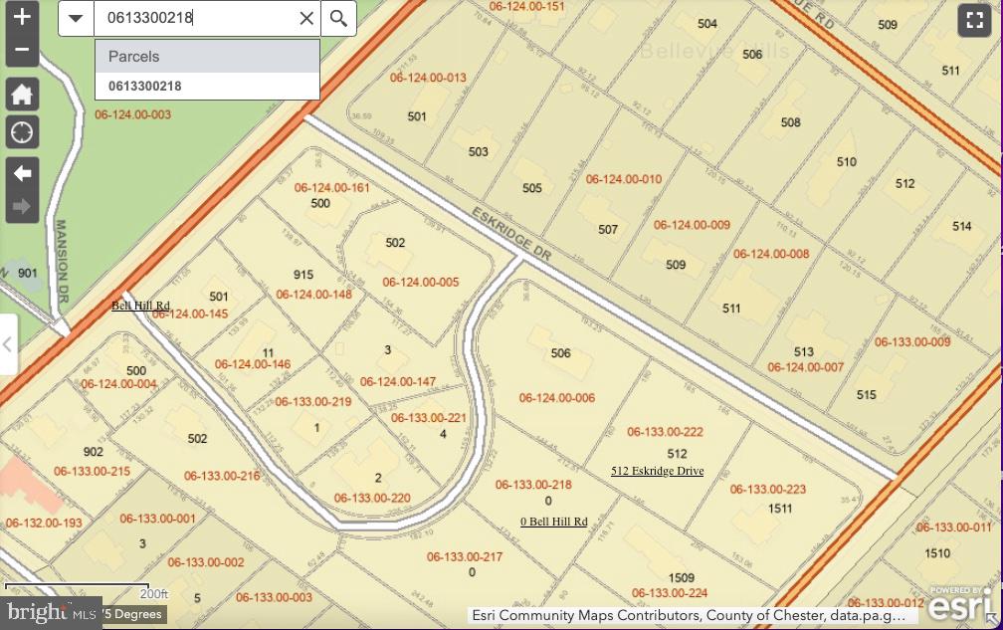Click the find my location button
This screenshot has width=1003, height=630.
[22, 131]
